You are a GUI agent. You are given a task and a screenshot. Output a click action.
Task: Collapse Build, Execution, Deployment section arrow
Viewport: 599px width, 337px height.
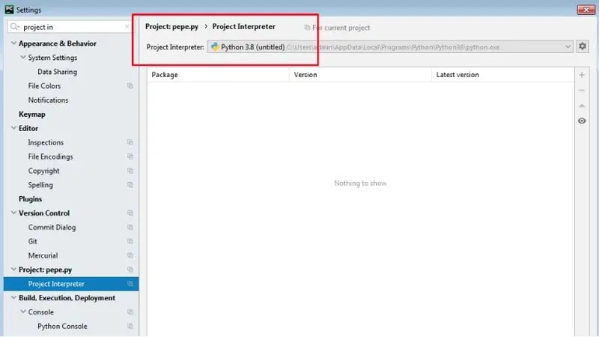pos(13,297)
